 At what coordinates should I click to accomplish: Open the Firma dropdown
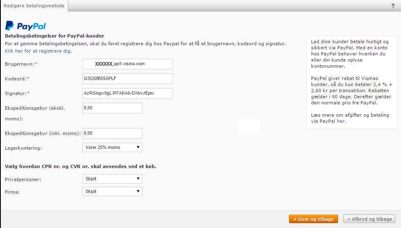click(112, 191)
